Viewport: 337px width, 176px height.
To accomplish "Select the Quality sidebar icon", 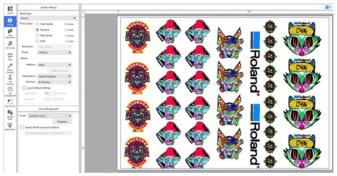I will pos(10,21).
